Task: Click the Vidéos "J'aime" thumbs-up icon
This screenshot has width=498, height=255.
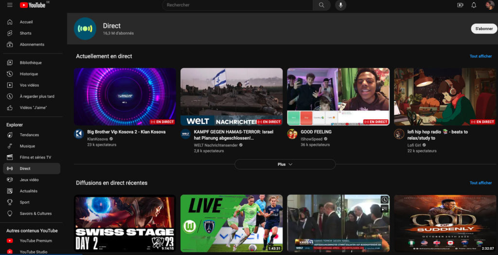Action: 10,108
